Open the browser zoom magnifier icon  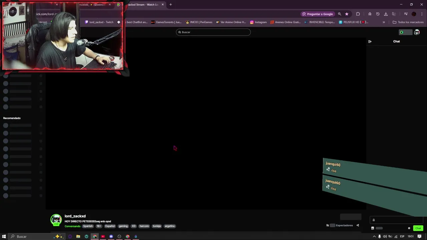pyautogui.click(x=340, y=14)
